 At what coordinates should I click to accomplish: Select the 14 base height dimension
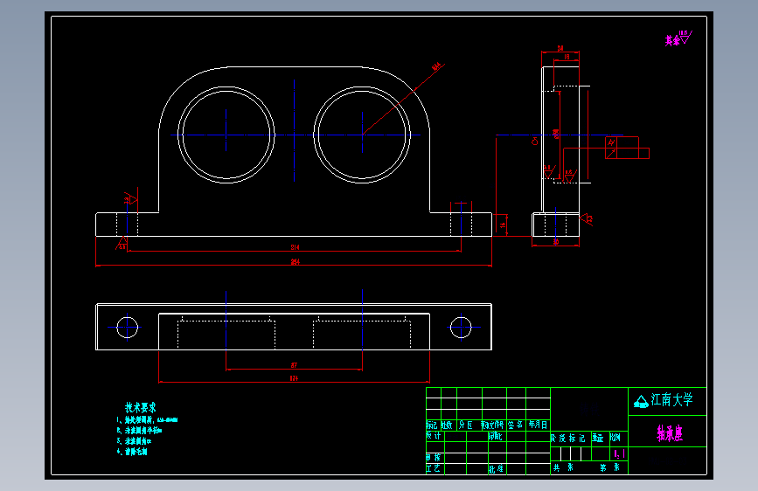click(x=503, y=225)
